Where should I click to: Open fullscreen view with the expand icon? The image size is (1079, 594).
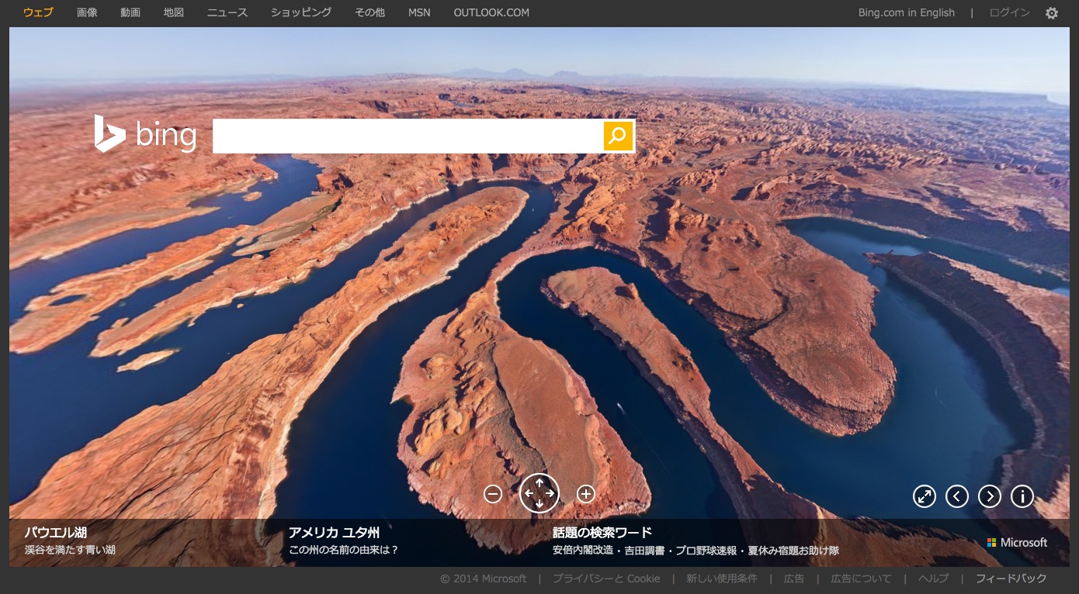(x=925, y=496)
